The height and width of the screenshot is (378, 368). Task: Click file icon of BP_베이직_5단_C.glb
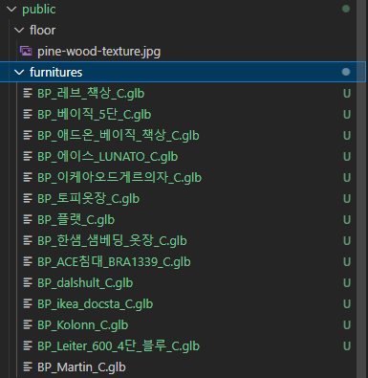tap(28, 114)
